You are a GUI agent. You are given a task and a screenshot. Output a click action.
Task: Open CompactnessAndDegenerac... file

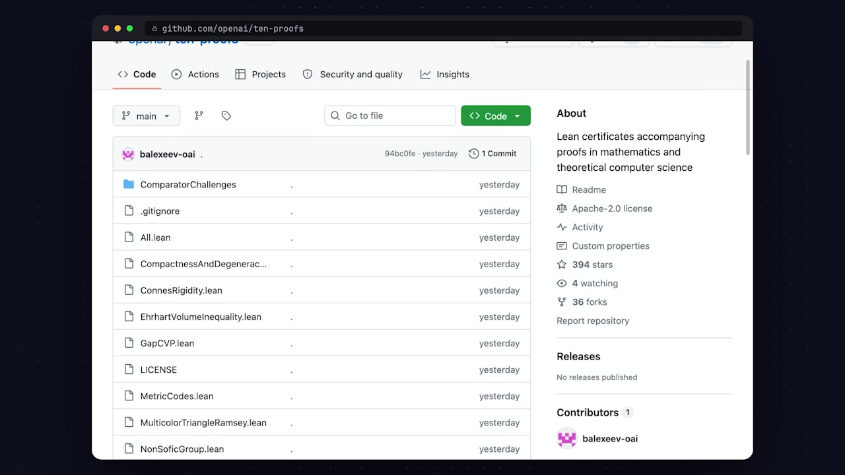[203, 264]
